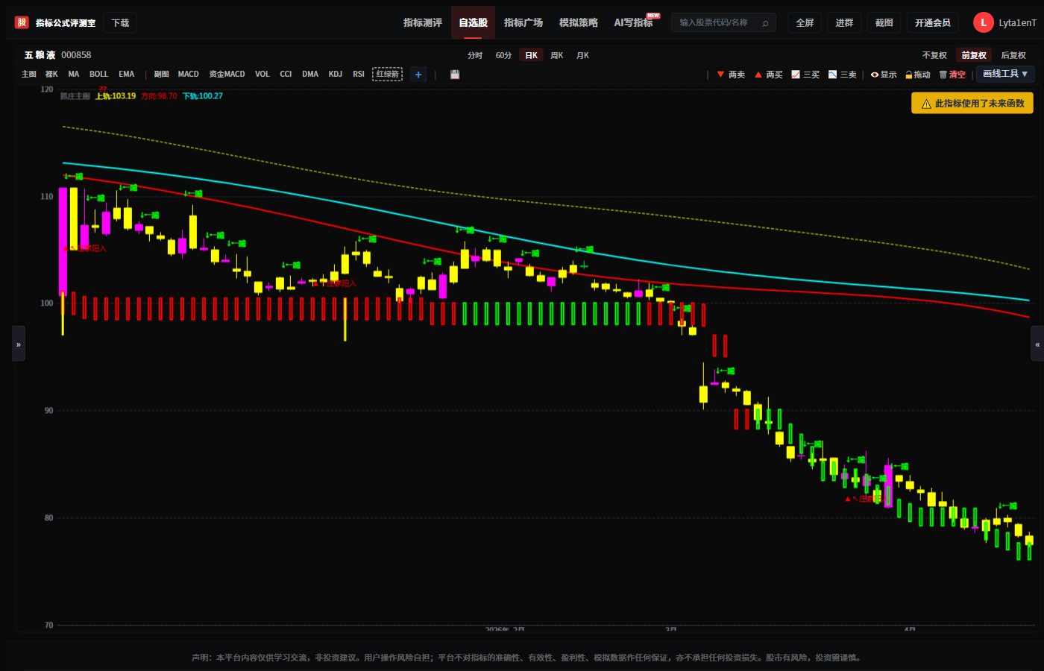Click the 指标公式评测室 site title
This screenshot has width=1044, height=671.
(x=66, y=23)
